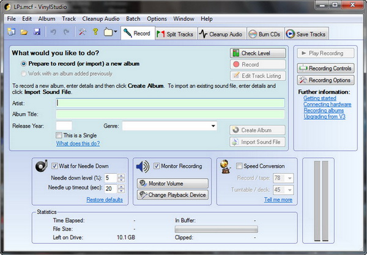Open the Getting started help link

click(x=320, y=98)
